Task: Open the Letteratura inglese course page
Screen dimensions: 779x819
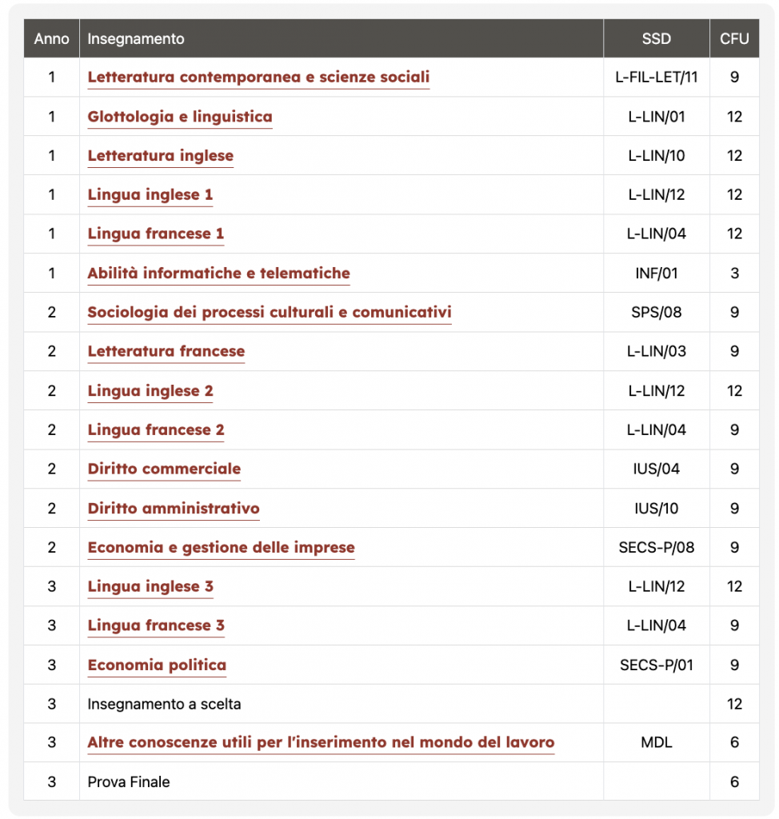Action: pyautogui.click(x=160, y=156)
